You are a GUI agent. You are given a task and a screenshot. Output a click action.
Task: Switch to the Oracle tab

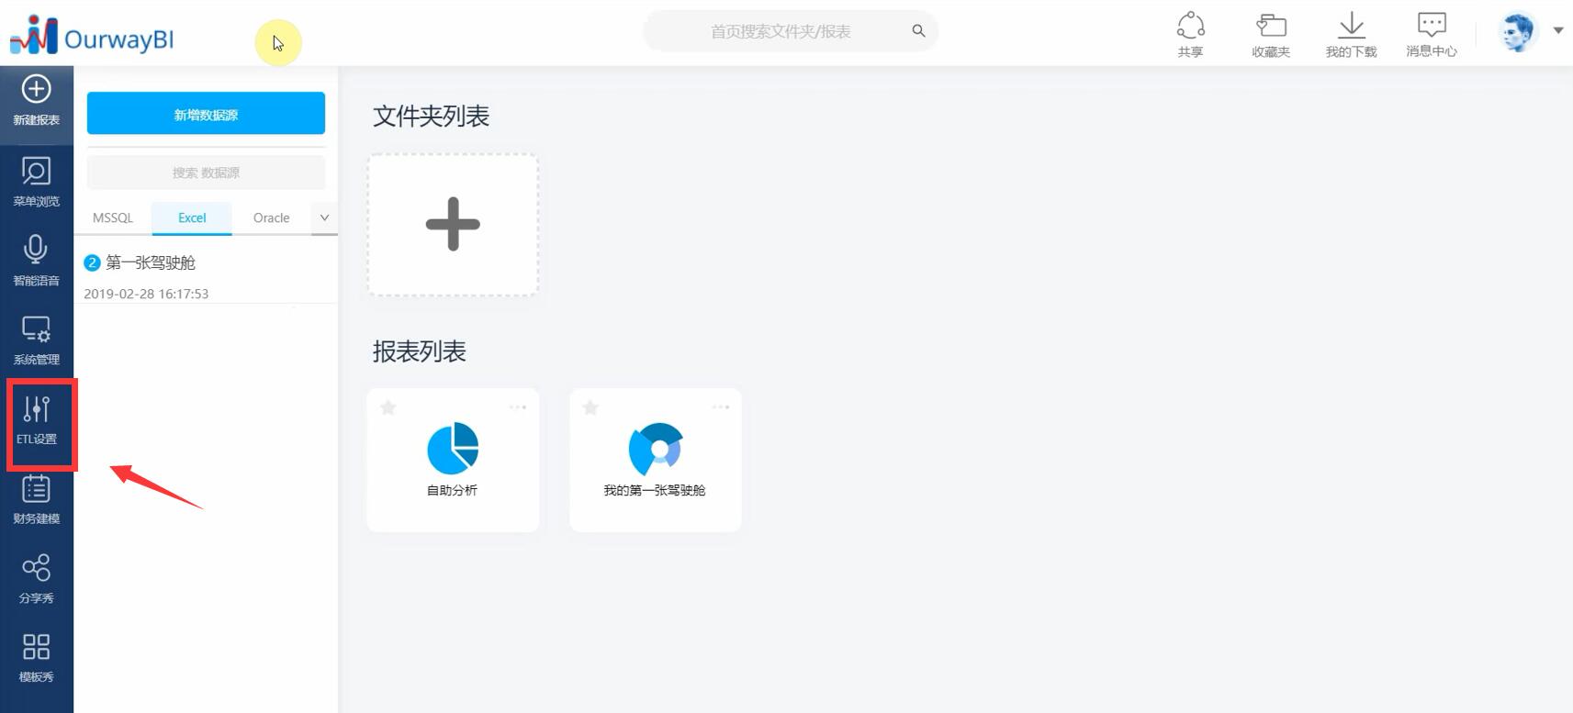coord(271,217)
